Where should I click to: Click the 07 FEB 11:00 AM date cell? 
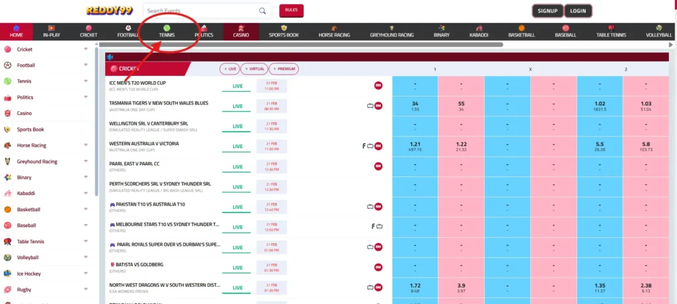(272, 85)
